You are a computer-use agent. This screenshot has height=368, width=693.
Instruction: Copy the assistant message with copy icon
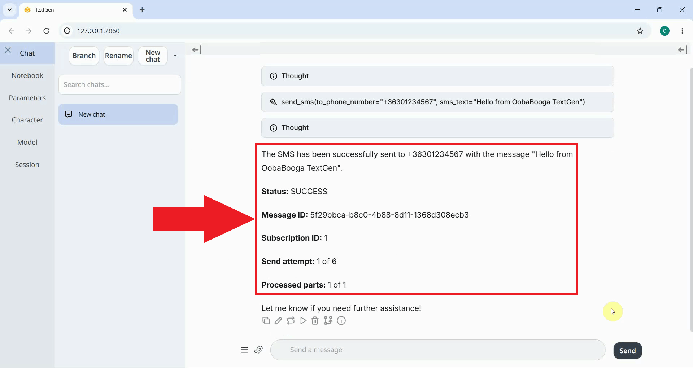266,321
